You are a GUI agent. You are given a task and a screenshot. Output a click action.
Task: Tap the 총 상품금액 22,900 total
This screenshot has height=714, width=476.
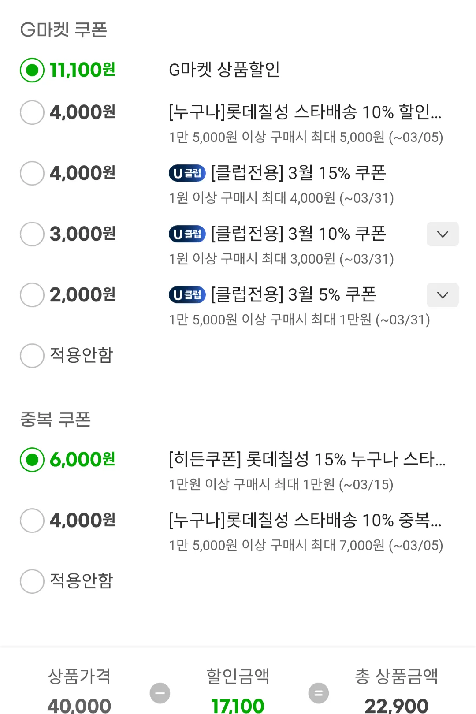[x=396, y=705]
